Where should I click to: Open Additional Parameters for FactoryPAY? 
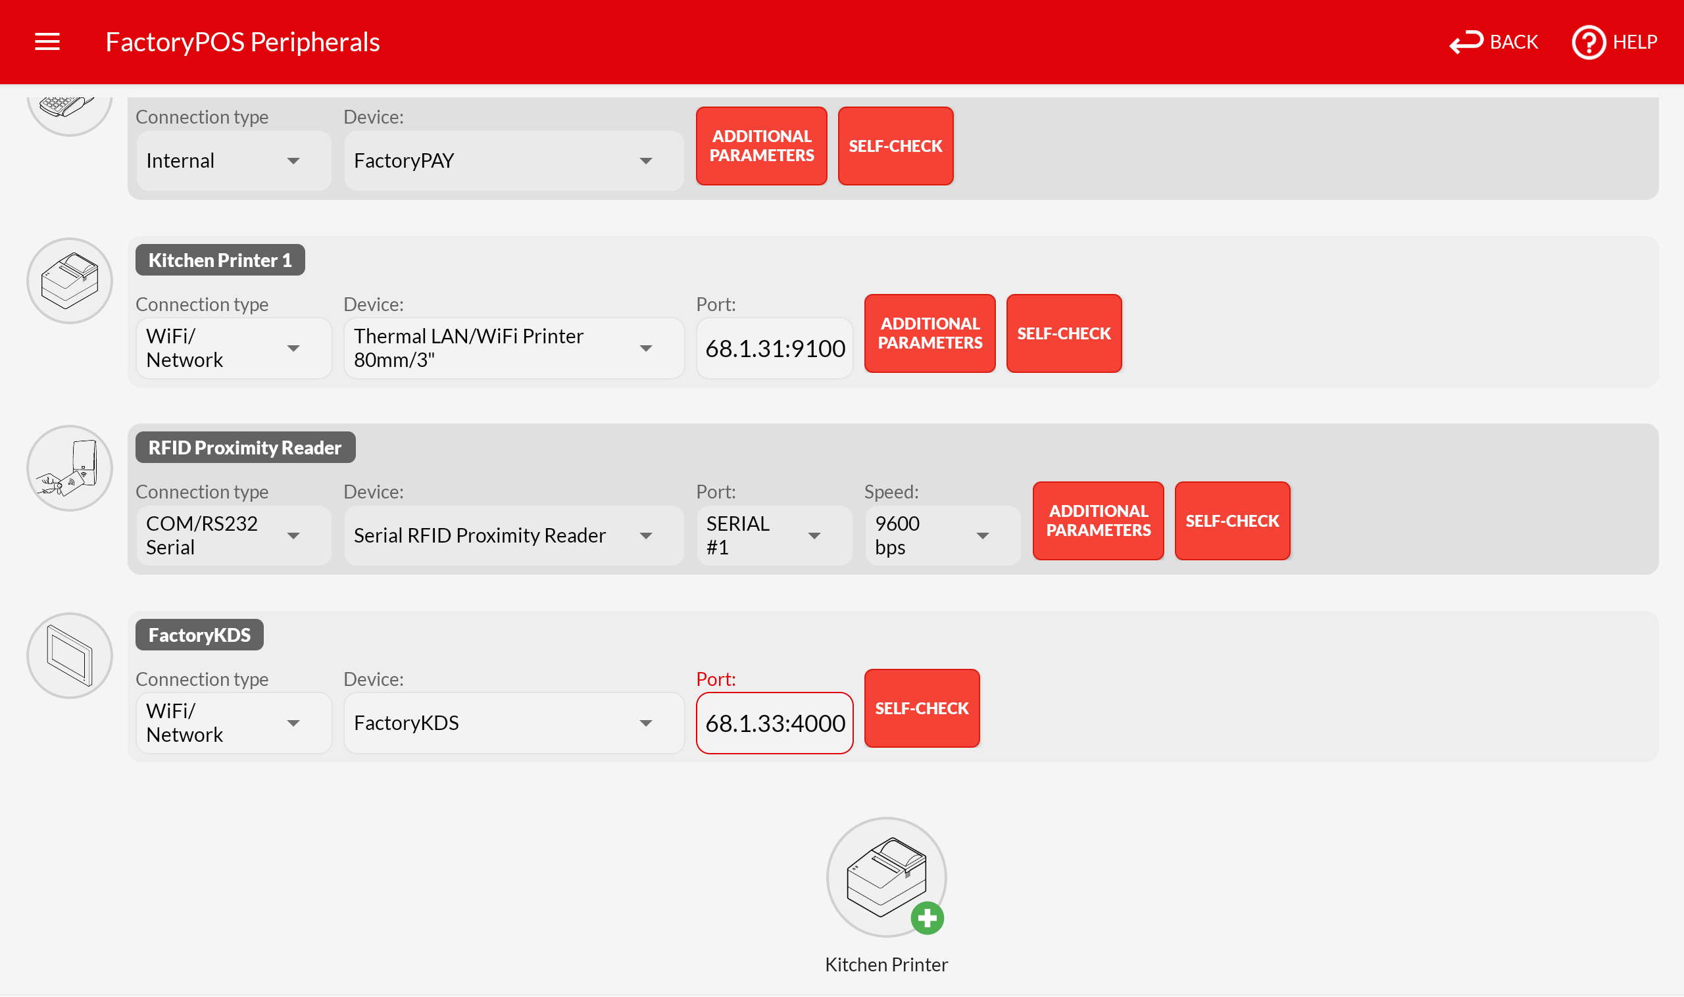[761, 146]
